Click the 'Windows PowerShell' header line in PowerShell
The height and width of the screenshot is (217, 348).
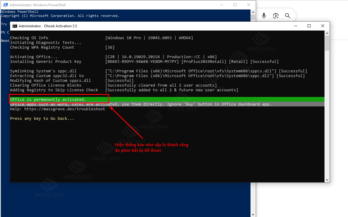[20, 12]
